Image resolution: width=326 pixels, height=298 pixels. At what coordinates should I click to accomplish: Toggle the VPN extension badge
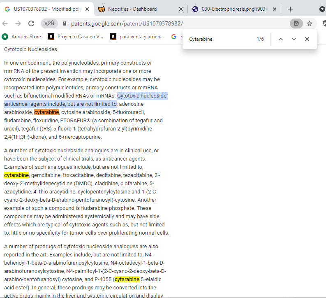(49, 23)
